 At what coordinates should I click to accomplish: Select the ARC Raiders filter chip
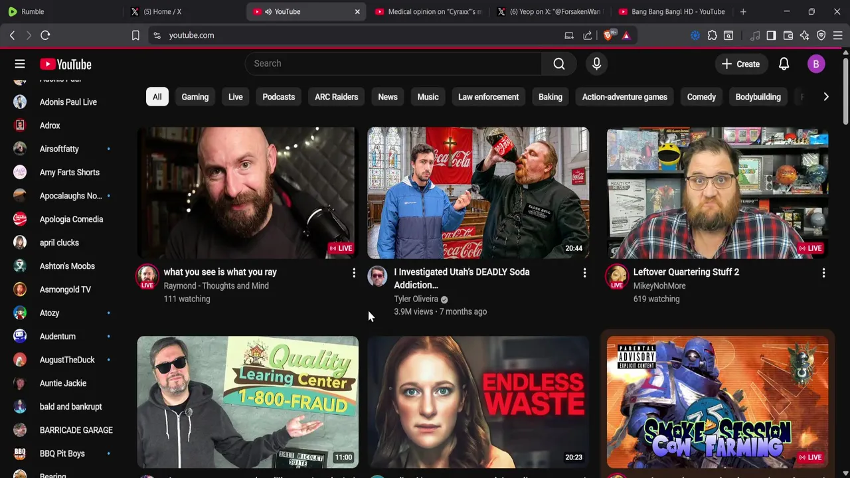coord(336,97)
